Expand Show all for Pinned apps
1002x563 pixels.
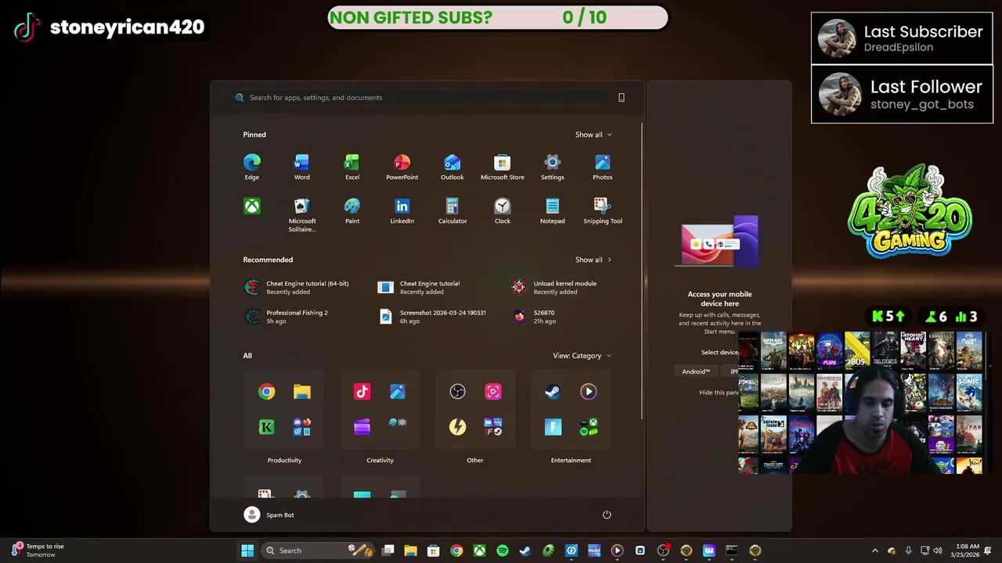point(593,134)
